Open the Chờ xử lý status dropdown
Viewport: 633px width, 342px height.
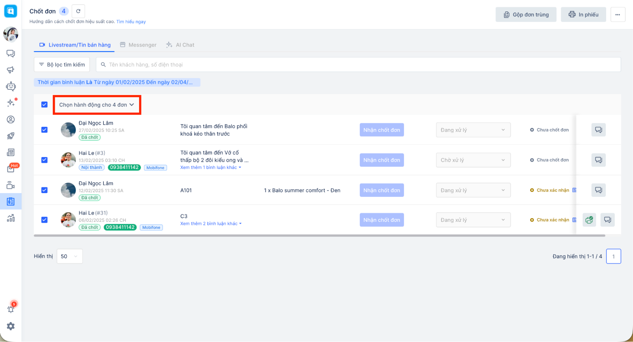pyautogui.click(x=473, y=160)
